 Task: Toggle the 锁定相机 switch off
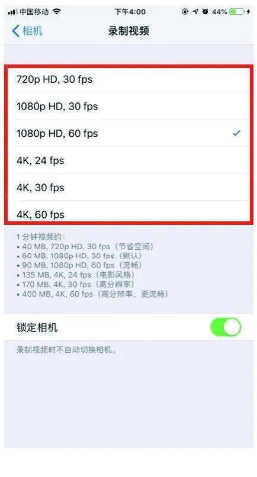coord(226,327)
